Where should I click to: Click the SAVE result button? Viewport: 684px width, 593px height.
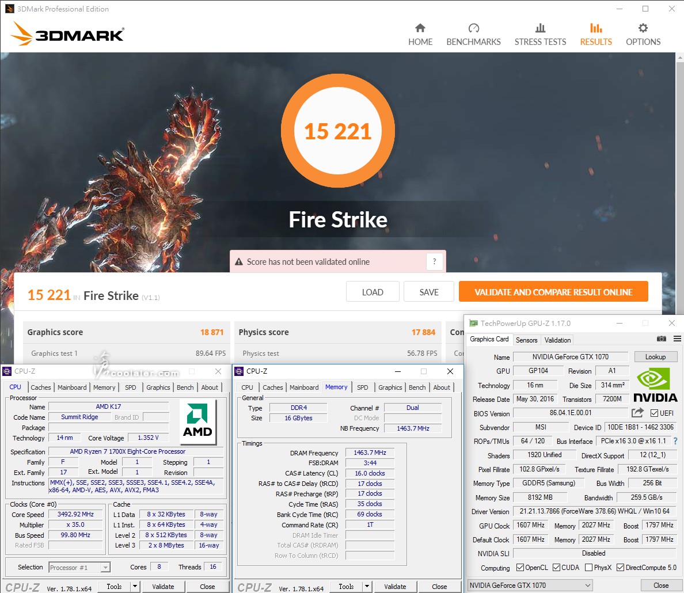tap(429, 292)
